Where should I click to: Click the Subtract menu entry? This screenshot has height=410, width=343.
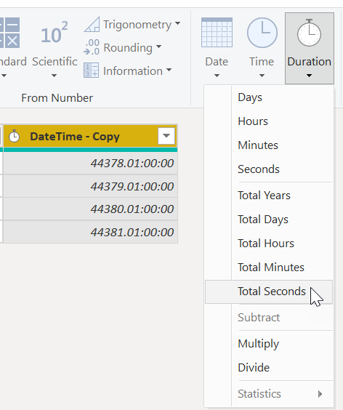click(269, 318)
